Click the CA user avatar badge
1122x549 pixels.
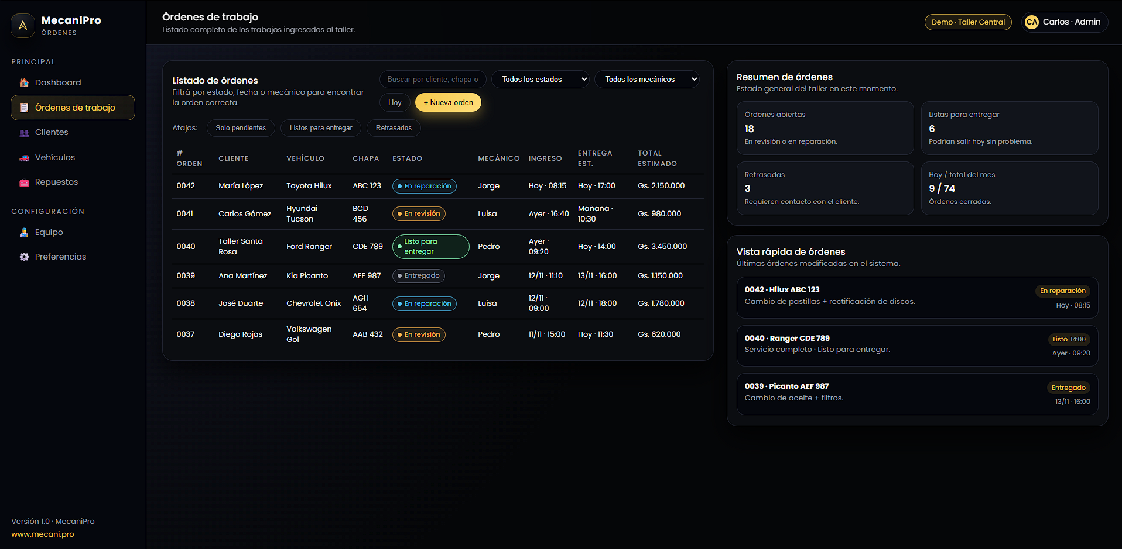pos(1031,22)
